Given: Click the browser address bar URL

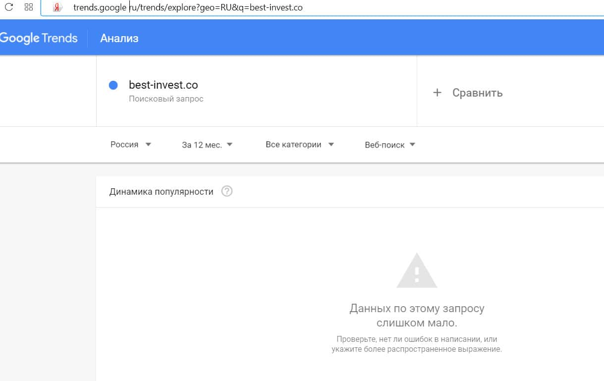Looking at the screenshot, I should (x=188, y=7).
